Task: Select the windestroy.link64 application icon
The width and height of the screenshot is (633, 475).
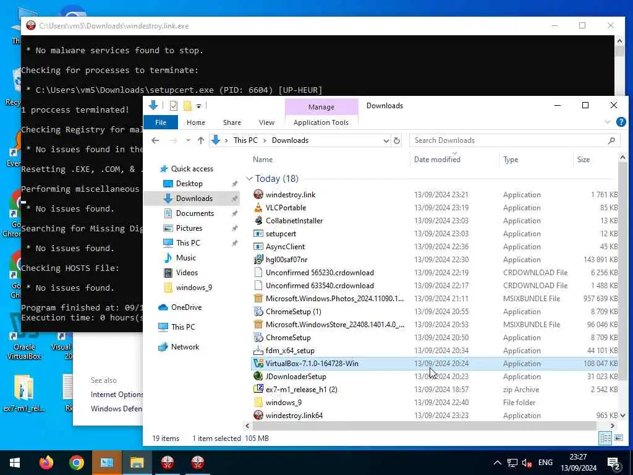Action: 258,415
